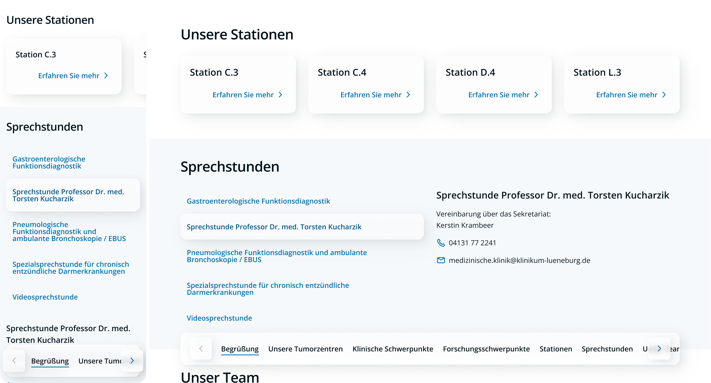
Task: Select Gastroenterologische Funktionsdiagnostik in desktop list
Action: click(x=258, y=201)
